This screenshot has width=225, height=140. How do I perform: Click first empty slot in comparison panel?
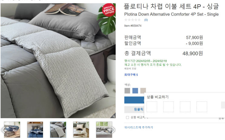point(152,107)
